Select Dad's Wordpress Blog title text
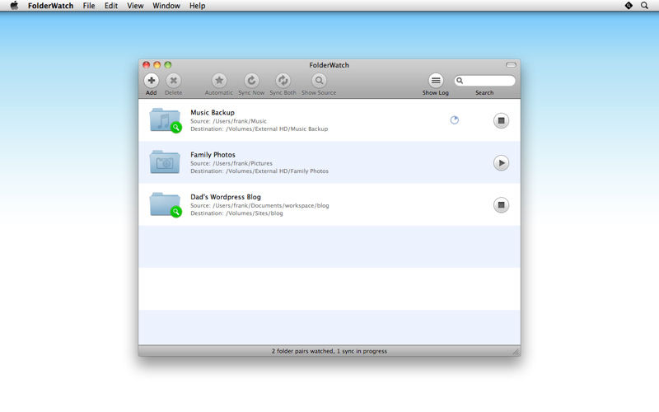659x412 pixels. 225,196
